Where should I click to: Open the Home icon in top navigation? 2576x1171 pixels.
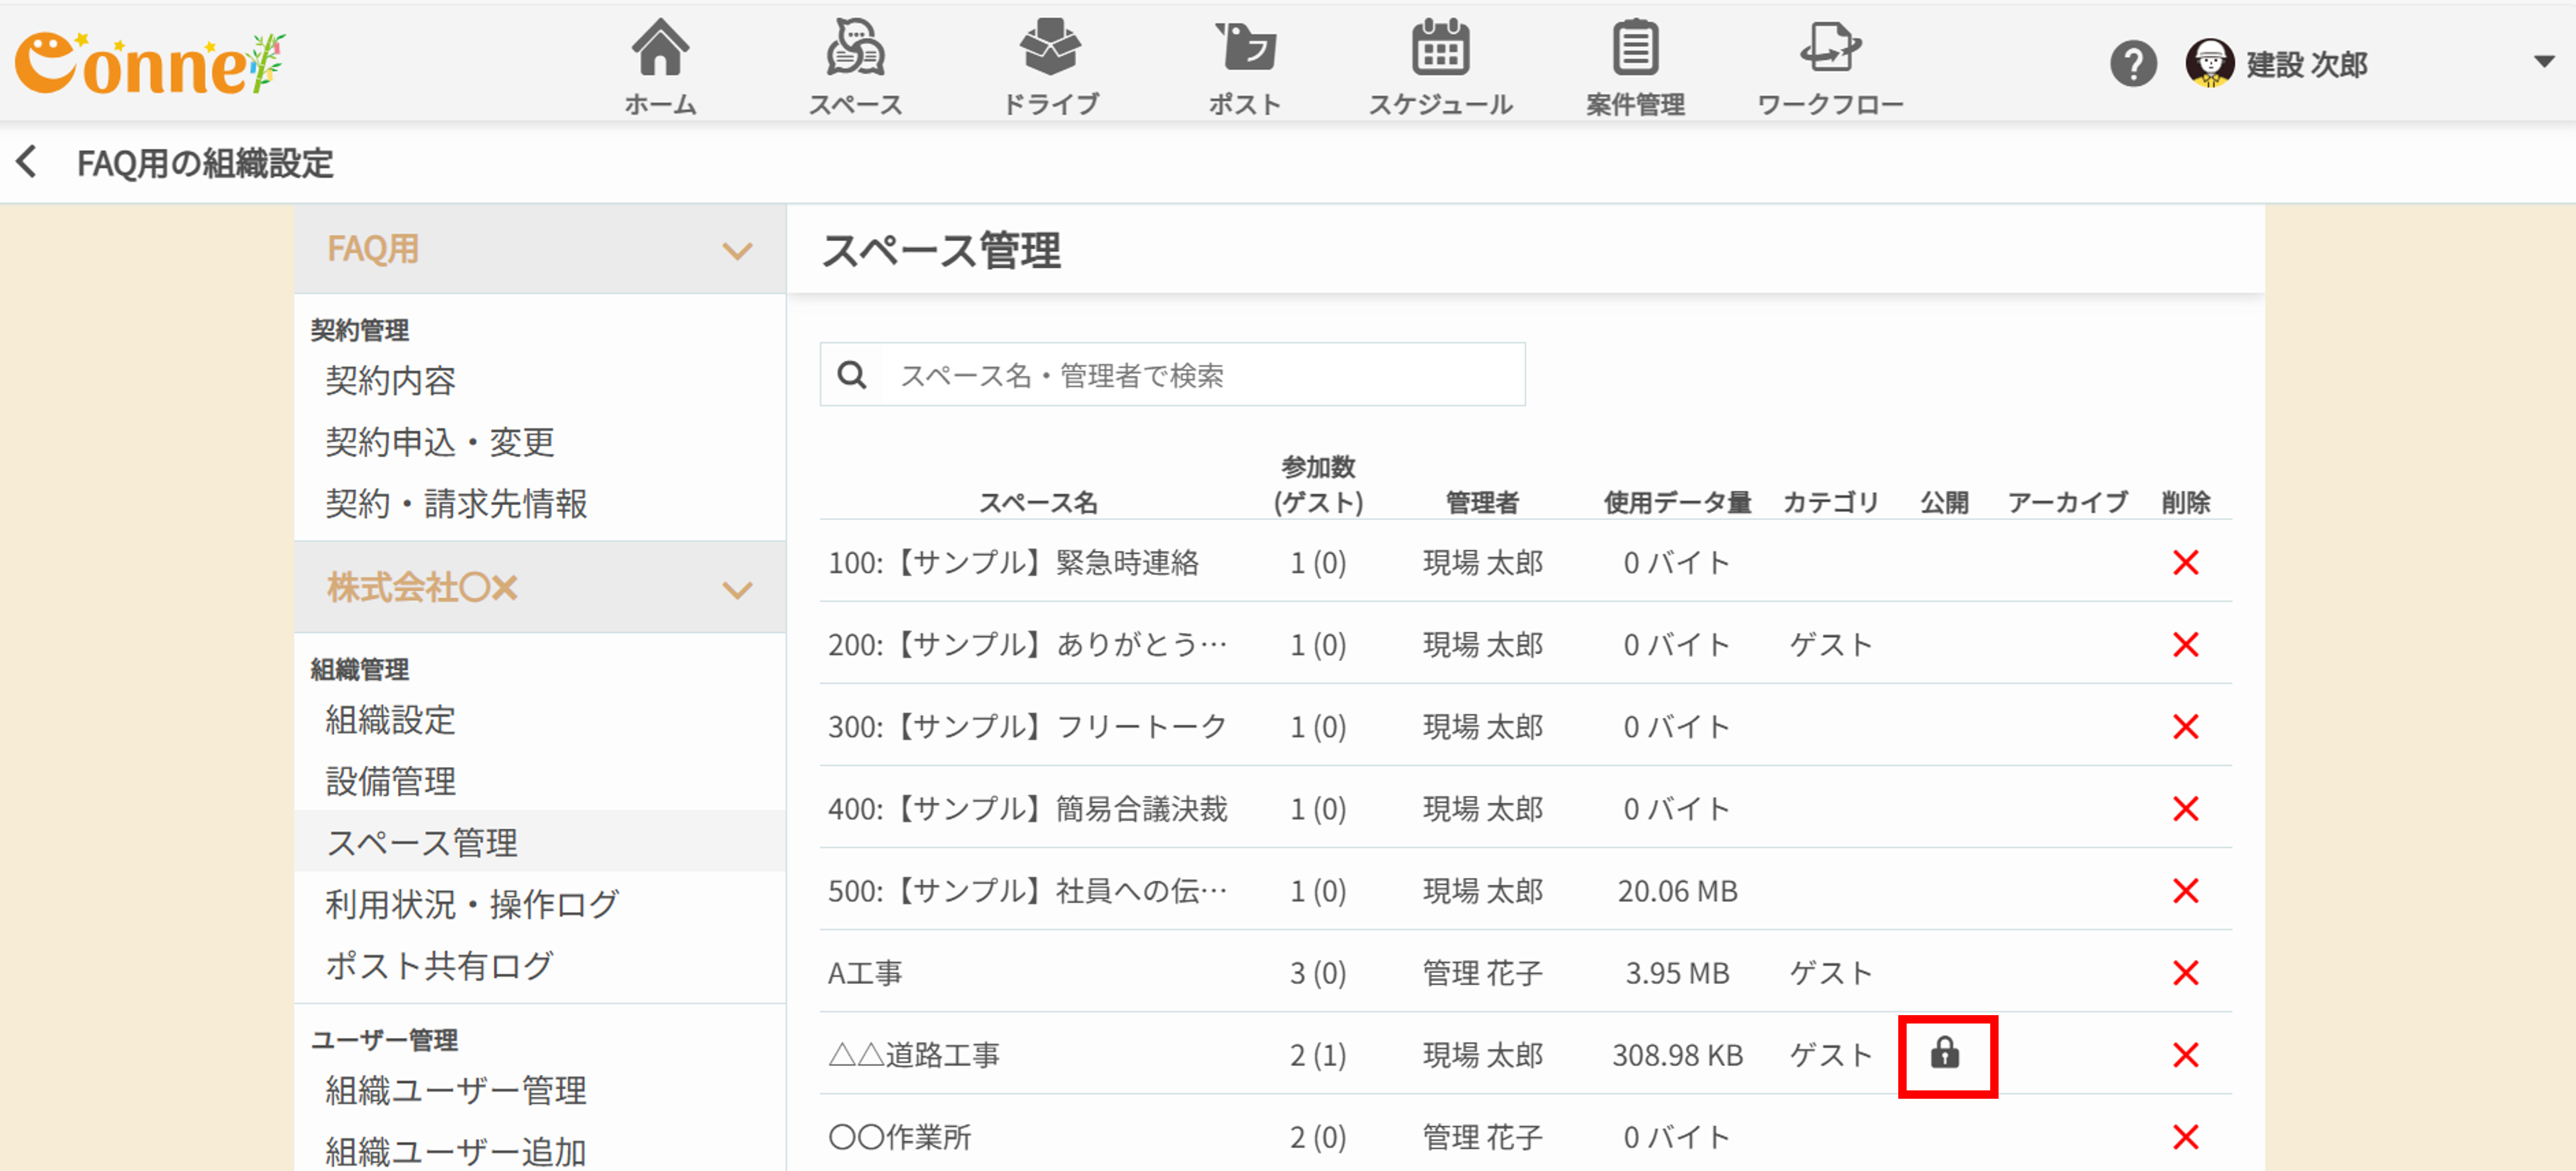point(660,50)
